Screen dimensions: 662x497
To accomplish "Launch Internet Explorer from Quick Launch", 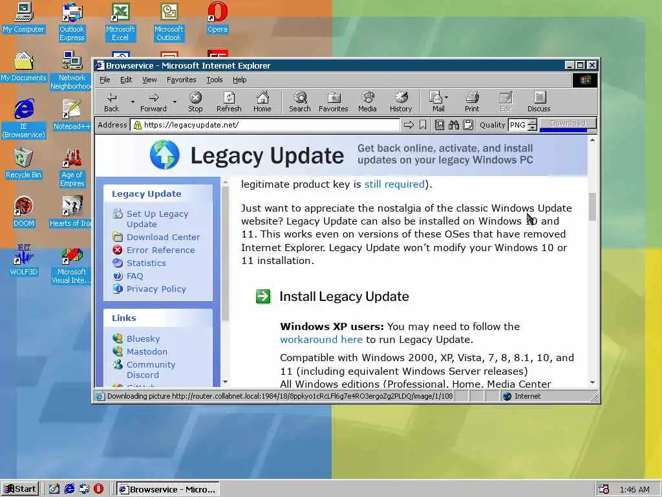I will (69, 489).
